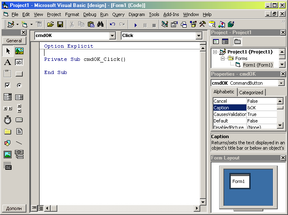Viewport: 288px width, 215px height.
Task: Toggle Folders view in Project panel
Action: click(x=237, y=42)
